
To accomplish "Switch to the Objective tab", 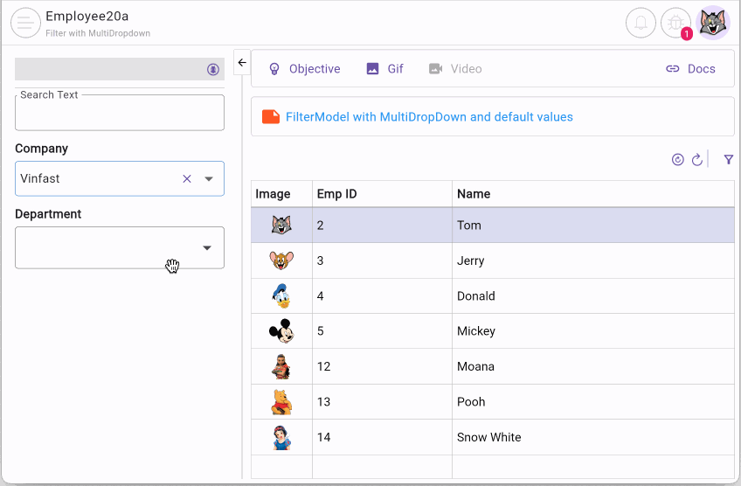I will tap(304, 69).
